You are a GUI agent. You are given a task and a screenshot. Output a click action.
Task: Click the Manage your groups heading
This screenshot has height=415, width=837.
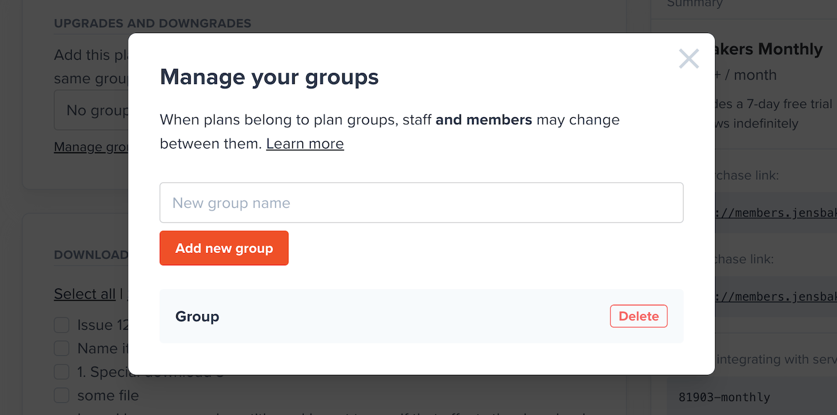(x=269, y=77)
